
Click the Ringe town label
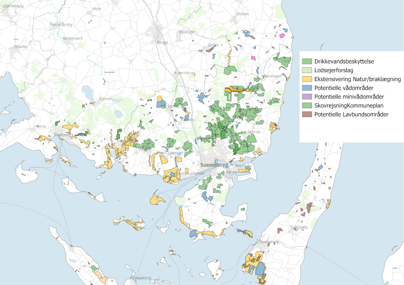(162, 42)
